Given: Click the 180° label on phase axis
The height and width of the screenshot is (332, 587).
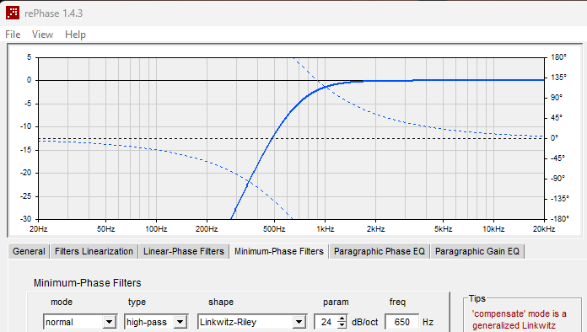Looking at the screenshot, I should click(x=558, y=57).
